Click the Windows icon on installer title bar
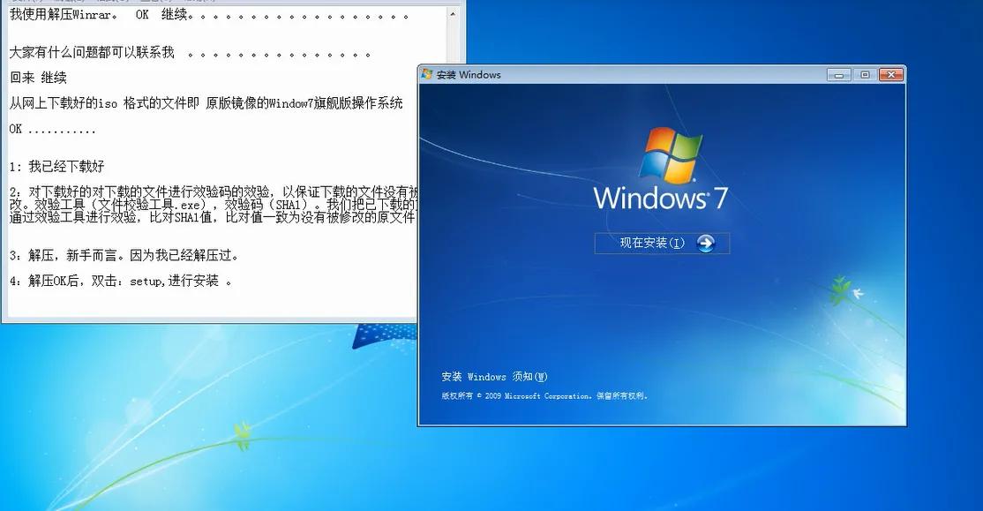This screenshot has height=511, width=983. pyautogui.click(x=430, y=74)
